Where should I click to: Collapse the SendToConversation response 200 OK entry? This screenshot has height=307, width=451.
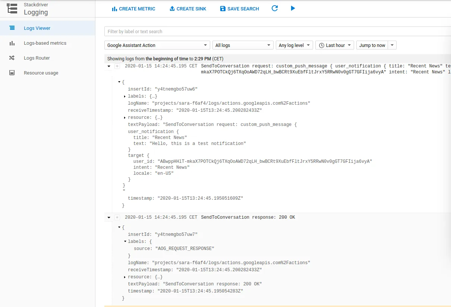click(109, 218)
